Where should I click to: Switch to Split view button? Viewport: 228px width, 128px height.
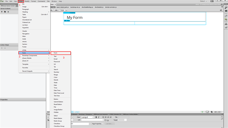(56, 10)
